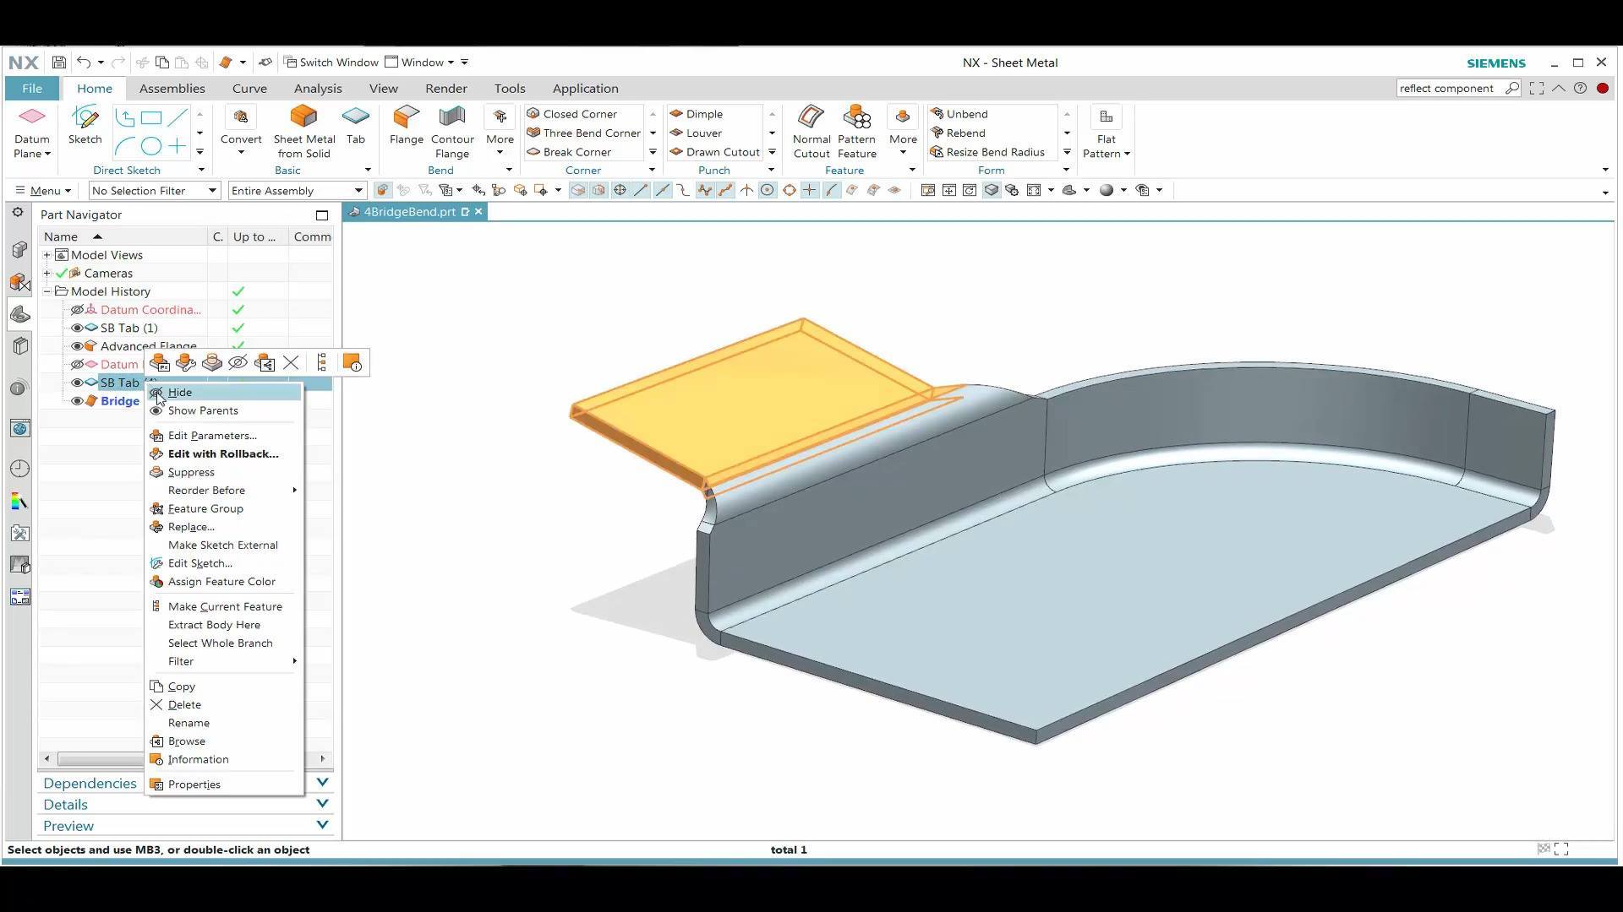Click the More button in Feature group
Viewport: 1623px width, 912px height.
tap(903, 132)
